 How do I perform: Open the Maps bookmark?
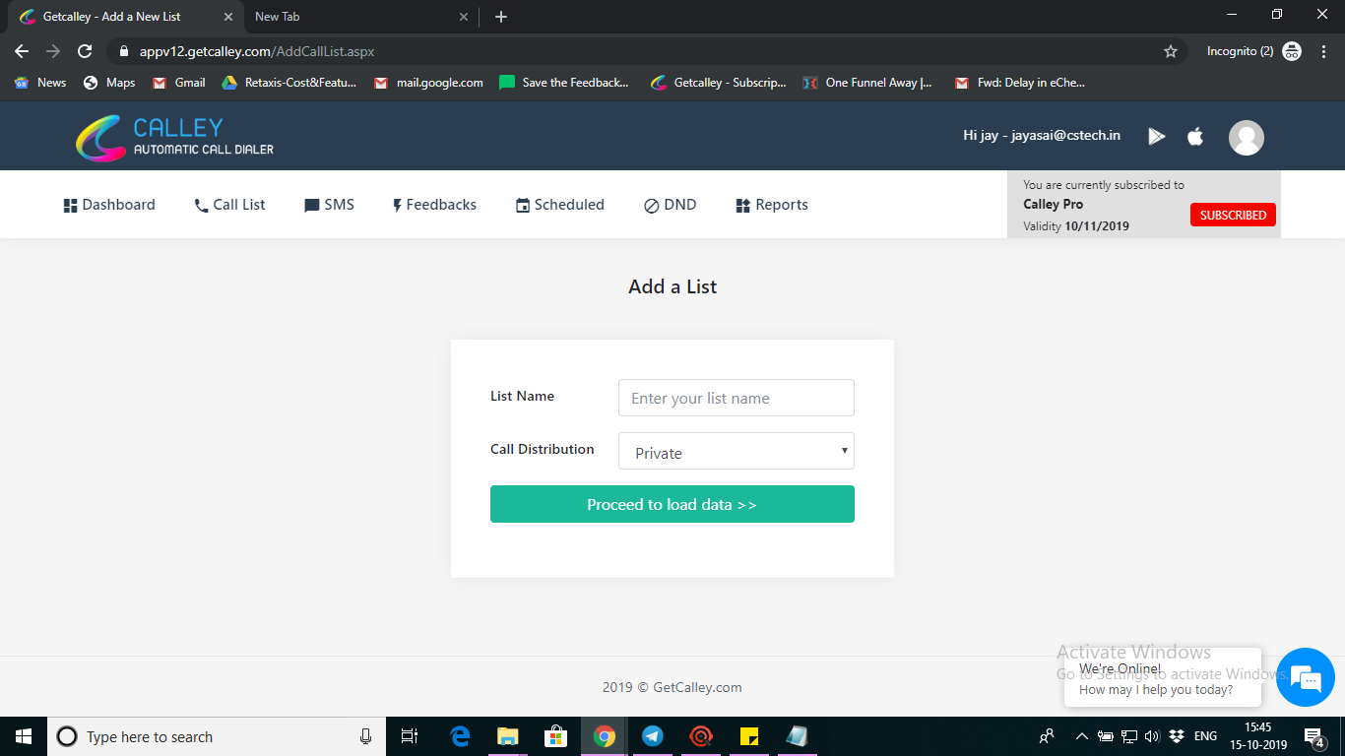tap(109, 83)
